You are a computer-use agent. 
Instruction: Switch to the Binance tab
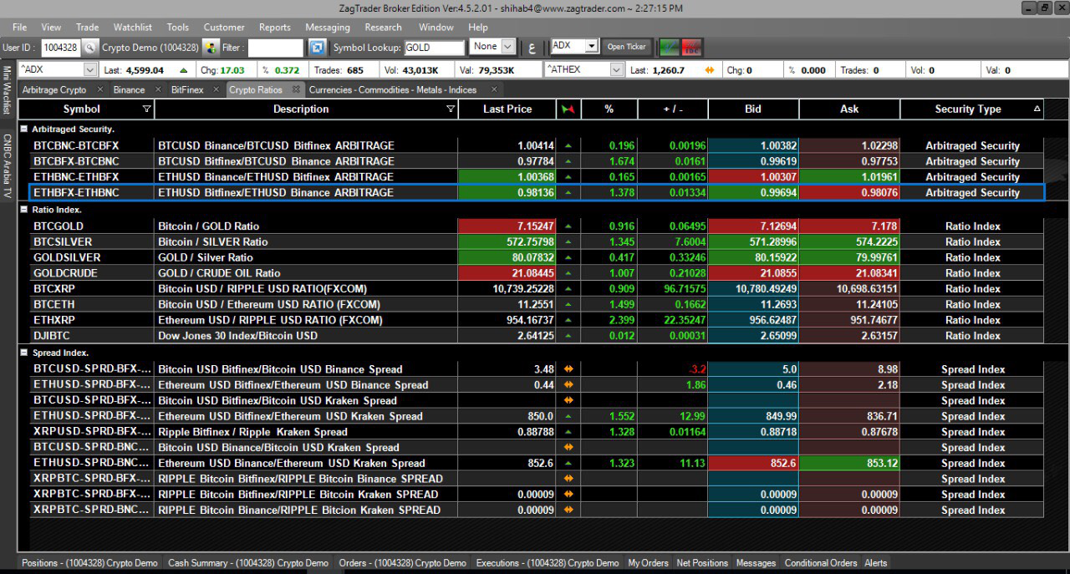[x=129, y=89]
